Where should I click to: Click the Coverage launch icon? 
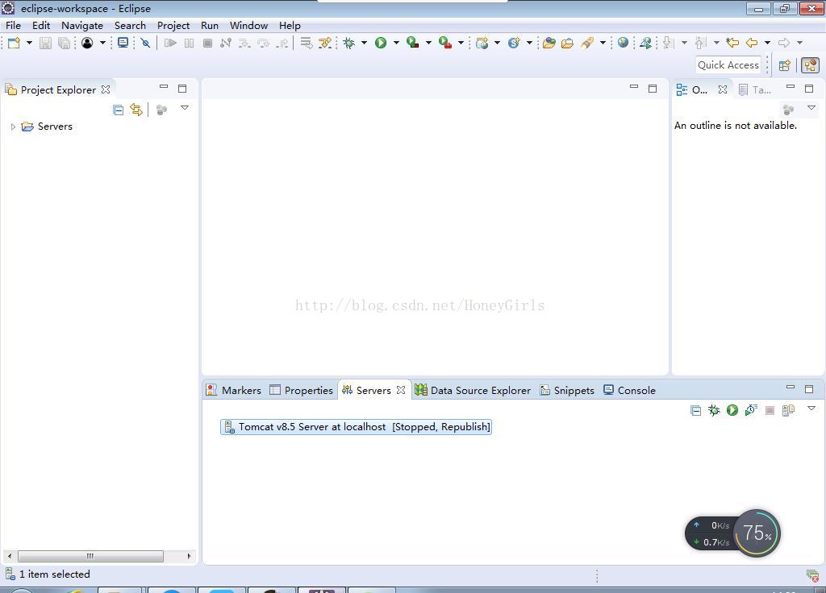pos(413,43)
